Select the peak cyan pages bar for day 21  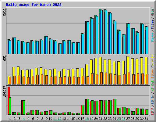(x=101, y=32)
